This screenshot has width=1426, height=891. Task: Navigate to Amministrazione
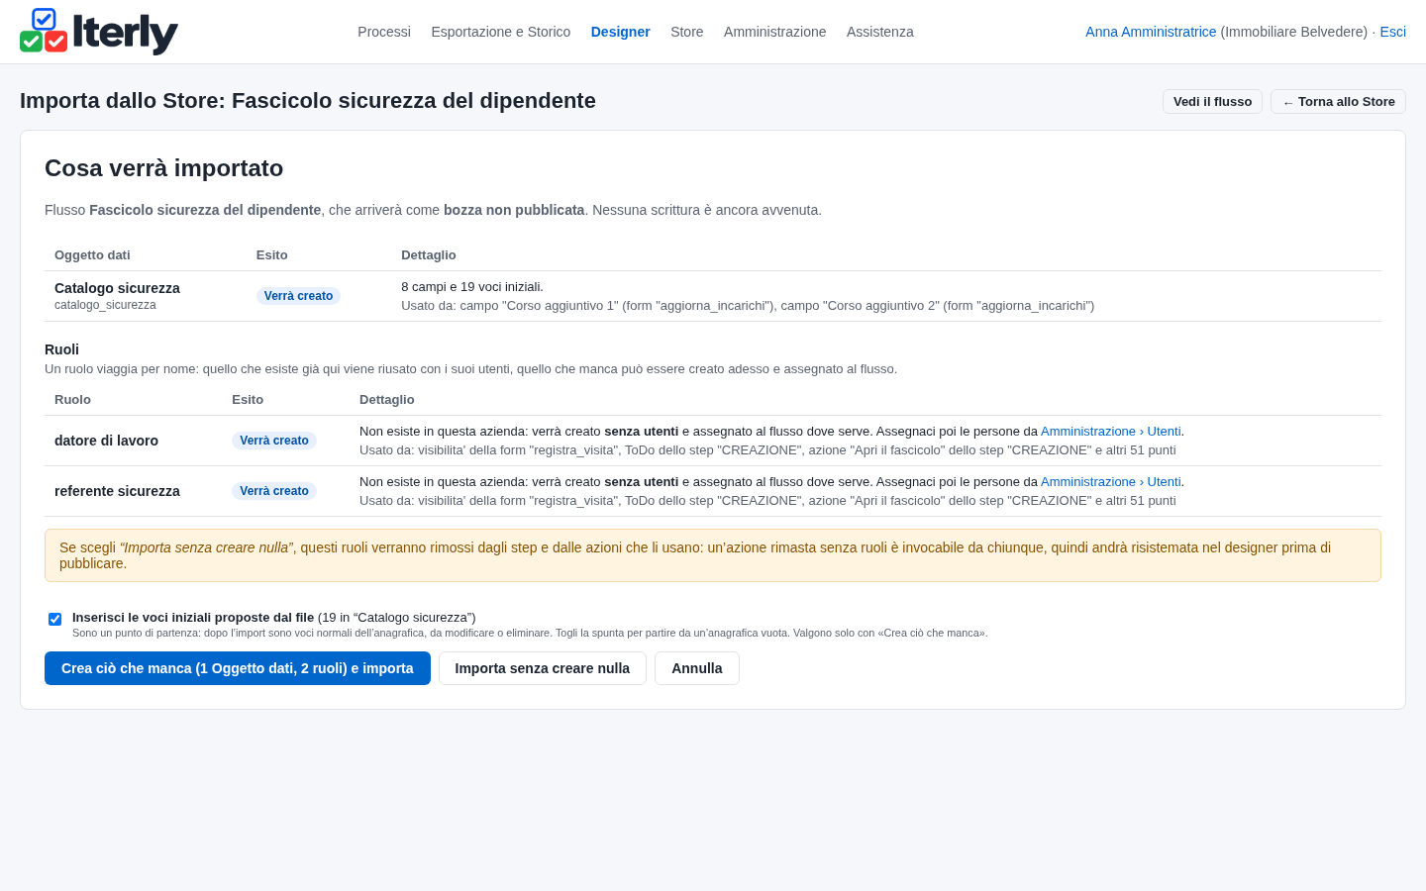774,32
